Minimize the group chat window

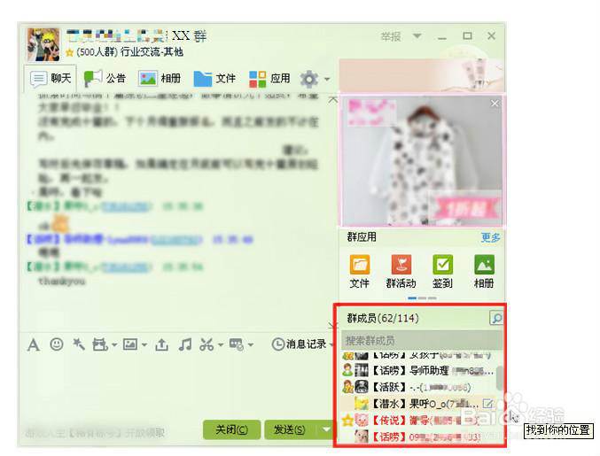coord(442,37)
